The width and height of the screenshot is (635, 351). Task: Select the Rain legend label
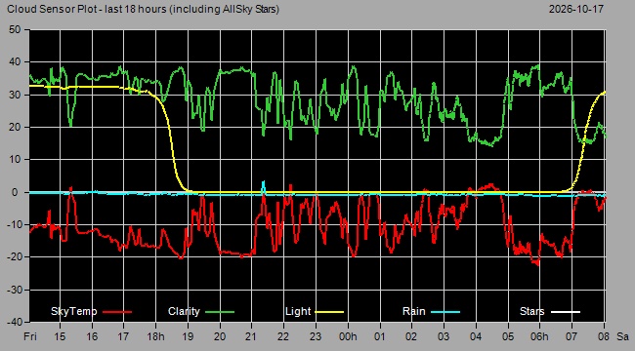[x=414, y=311]
